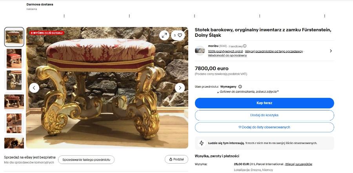Expand the image to full screen
This screenshot has height=173, width=353.
click(164, 35)
